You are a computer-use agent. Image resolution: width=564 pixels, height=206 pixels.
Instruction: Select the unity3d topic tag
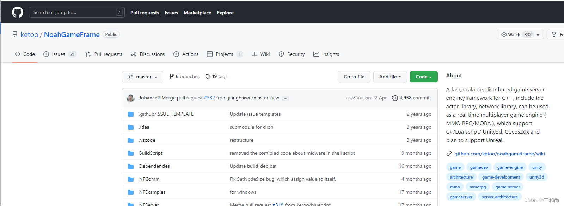(537, 177)
